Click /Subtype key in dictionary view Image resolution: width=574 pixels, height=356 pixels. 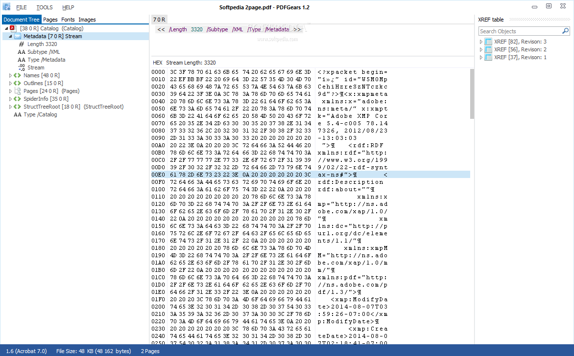tap(217, 30)
